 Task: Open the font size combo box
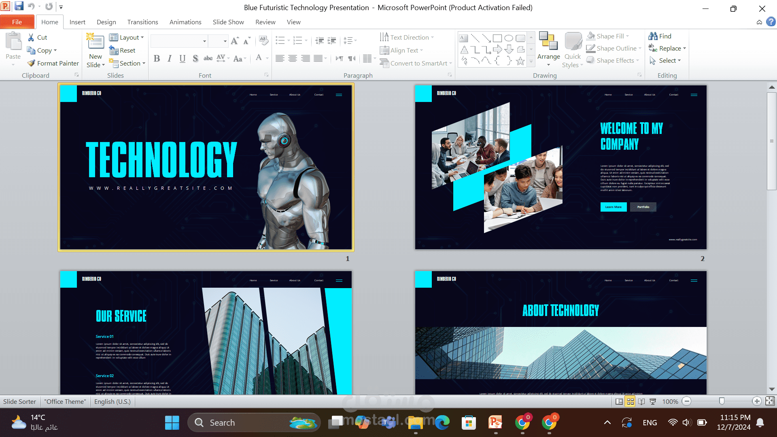(218, 41)
